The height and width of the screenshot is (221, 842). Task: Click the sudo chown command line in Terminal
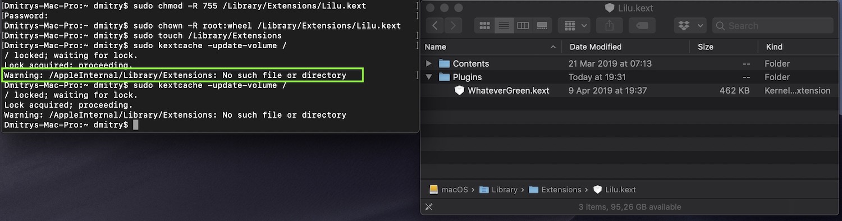coord(202,26)
